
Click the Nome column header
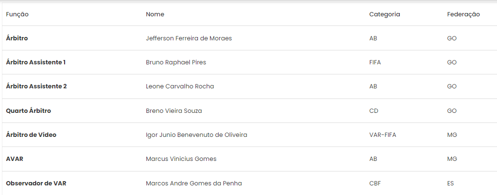coord(155,14)
